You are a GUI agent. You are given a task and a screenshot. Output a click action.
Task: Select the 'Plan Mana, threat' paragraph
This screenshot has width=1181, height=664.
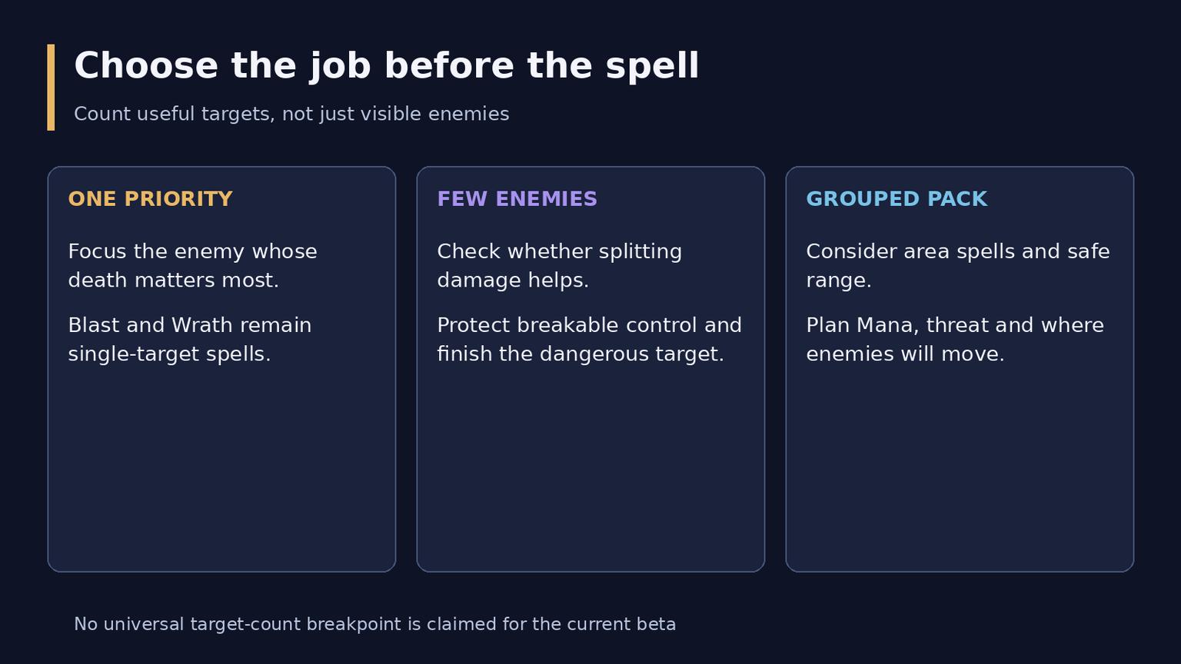(955, 340)
